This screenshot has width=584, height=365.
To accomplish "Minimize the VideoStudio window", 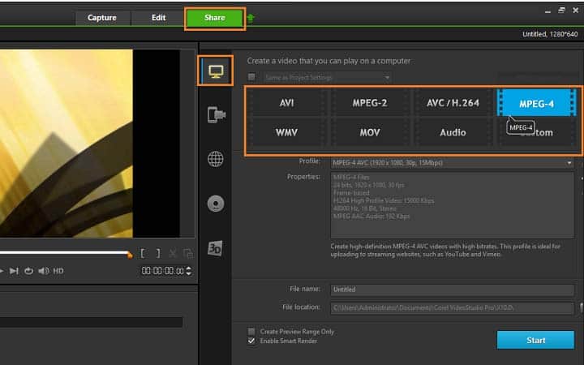I will tap(547, 11).
